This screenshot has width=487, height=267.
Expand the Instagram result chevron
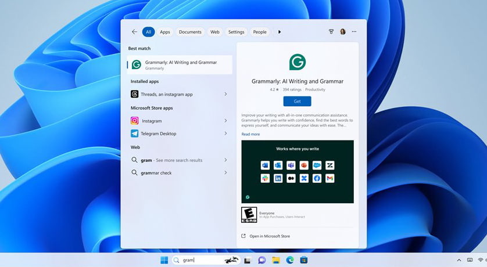[225, 121]
